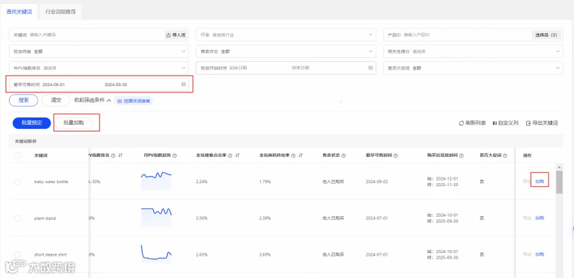Open the 行业 dropdown
Viewport: 574px width, 278px height.
(286, 35)
